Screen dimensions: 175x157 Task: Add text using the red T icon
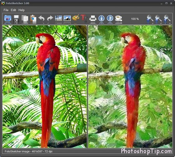pyautogui.click(x=84, y=18)
